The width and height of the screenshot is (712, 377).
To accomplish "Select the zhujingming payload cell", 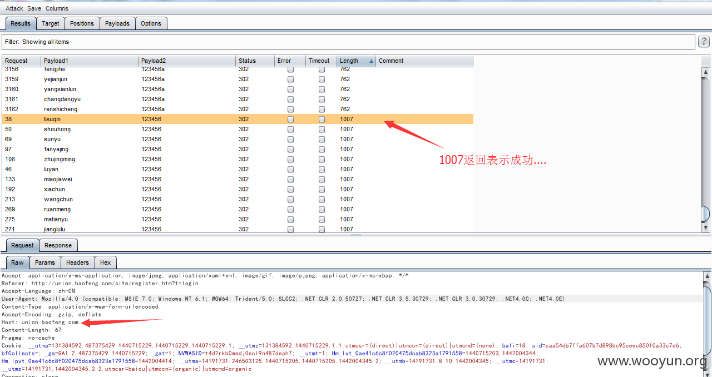I will (x=90, y=159).
